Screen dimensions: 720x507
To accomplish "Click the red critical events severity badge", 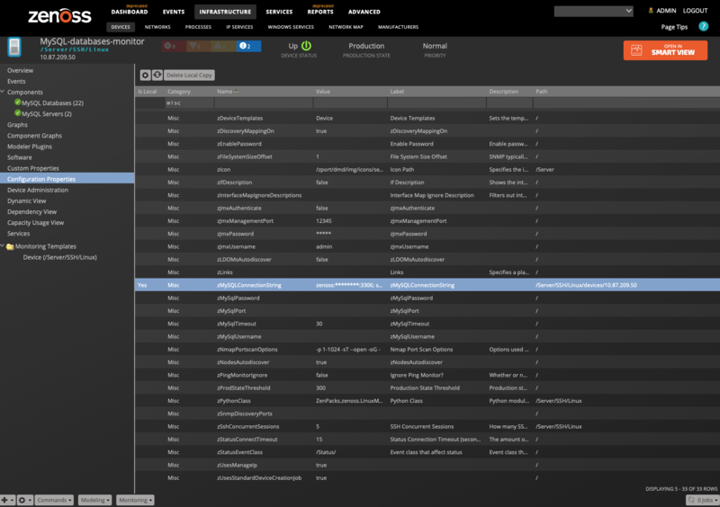I will pos(174,46).
